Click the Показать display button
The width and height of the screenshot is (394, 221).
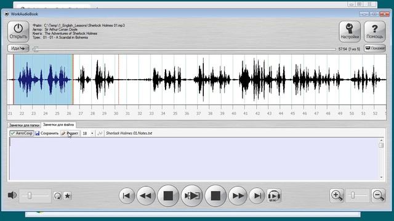point(375,48)
